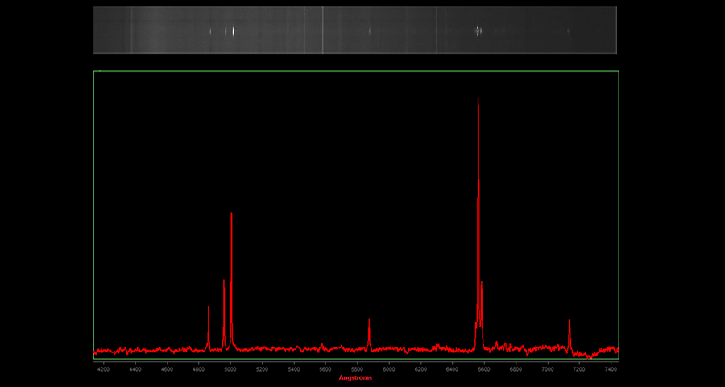Click the tallest peak near 6560 Angstroms
The image size is (725, 387).
pyautogui.click(x=478, y=101)
